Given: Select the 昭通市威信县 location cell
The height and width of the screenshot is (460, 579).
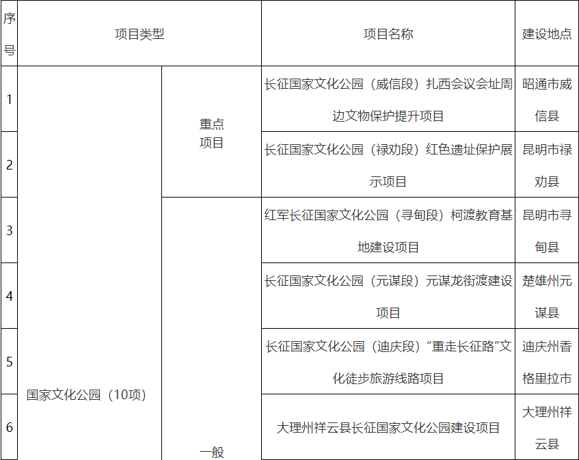Looking at the screenshot, I should coord(546,100).
